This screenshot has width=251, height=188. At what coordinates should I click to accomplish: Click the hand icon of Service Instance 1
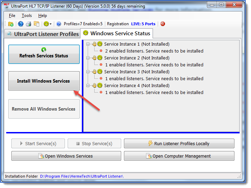94,44
